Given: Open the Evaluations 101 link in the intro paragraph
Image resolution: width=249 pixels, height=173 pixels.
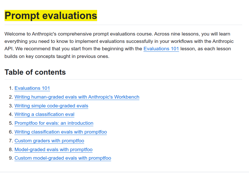Looking at the screenshot, I should (x=161, y=49).
